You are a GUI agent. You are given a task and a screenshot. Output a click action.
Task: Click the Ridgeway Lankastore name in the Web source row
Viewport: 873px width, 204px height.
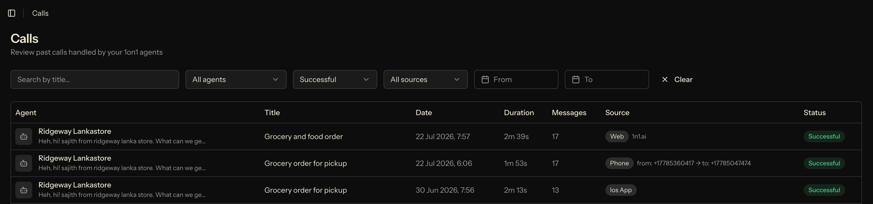[x=75, y=131]
